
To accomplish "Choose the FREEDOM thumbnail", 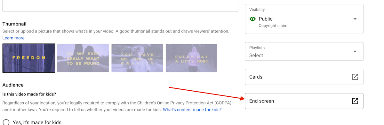I will tap(29, 58).
